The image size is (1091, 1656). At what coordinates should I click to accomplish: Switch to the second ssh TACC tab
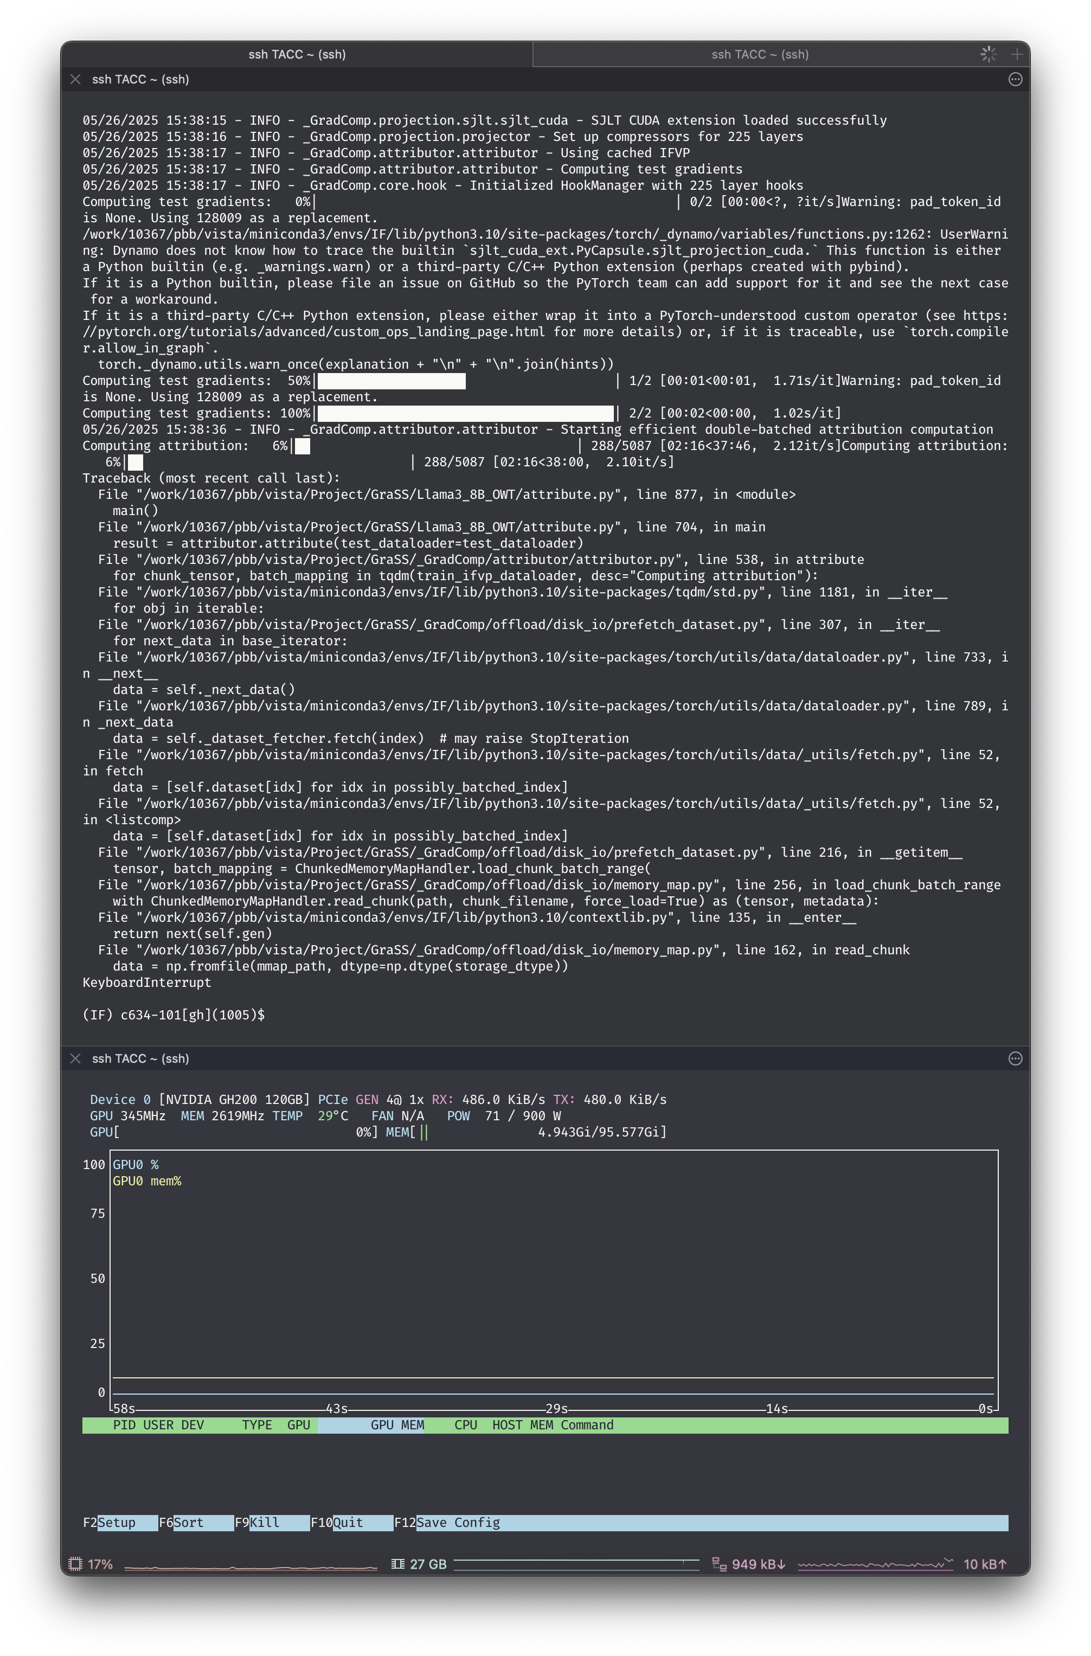click(x=760, y=54)
